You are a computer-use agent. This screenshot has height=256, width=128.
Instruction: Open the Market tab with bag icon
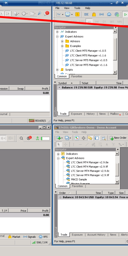[14, 237]
